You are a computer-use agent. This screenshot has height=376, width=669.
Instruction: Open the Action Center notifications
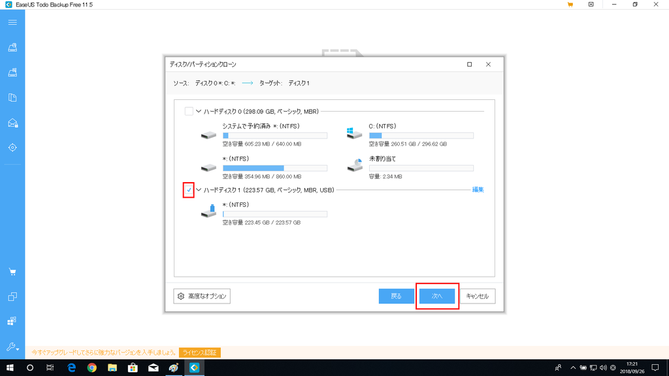655,368
